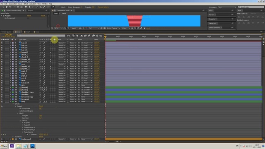Select the Zoom magnifier tool

pyautogui.click(x=10, y=7)
